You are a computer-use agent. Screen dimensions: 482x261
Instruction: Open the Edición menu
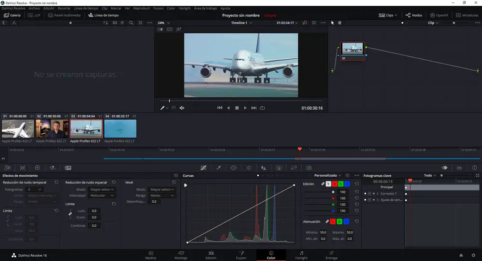click(x=49, y=8)
